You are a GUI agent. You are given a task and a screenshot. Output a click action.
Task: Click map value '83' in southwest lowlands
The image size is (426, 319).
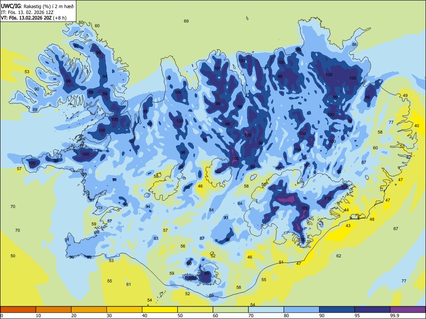156,239
